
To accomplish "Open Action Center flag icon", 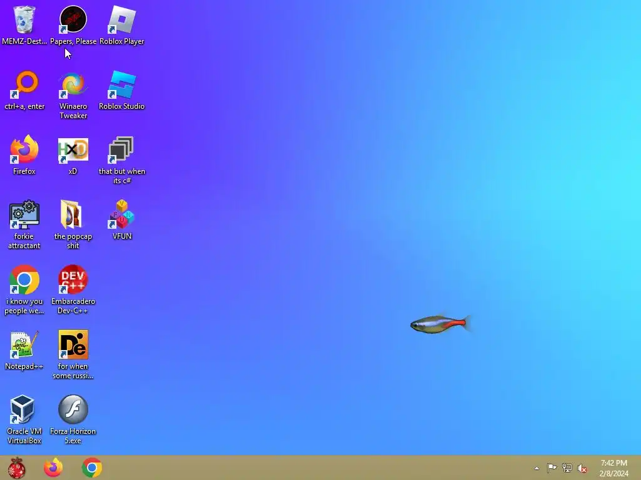I will [x=551, y=468].
